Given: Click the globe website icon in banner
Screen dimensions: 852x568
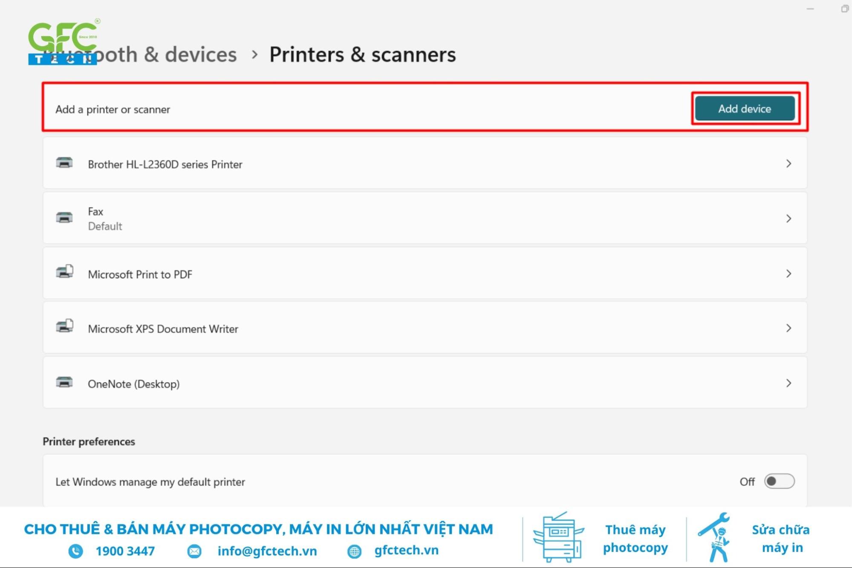Looking at the screenshot, I should pyautogui.click(x=354, y=551).
